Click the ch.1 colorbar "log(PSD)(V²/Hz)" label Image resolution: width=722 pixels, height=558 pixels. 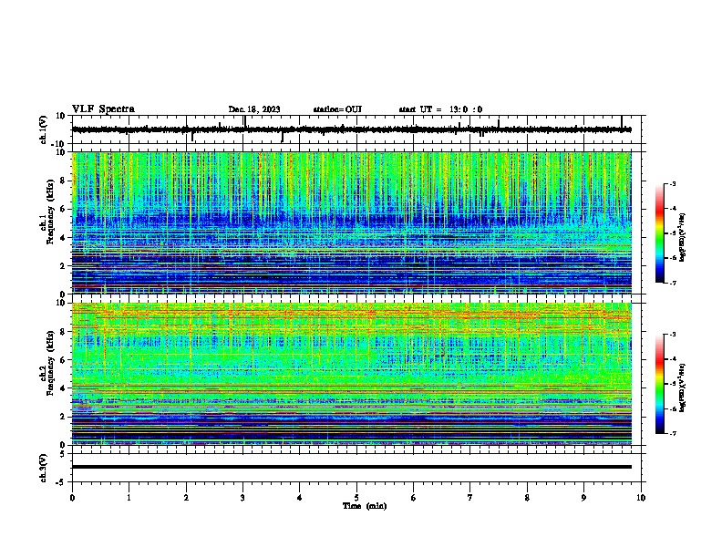point(683,237)
